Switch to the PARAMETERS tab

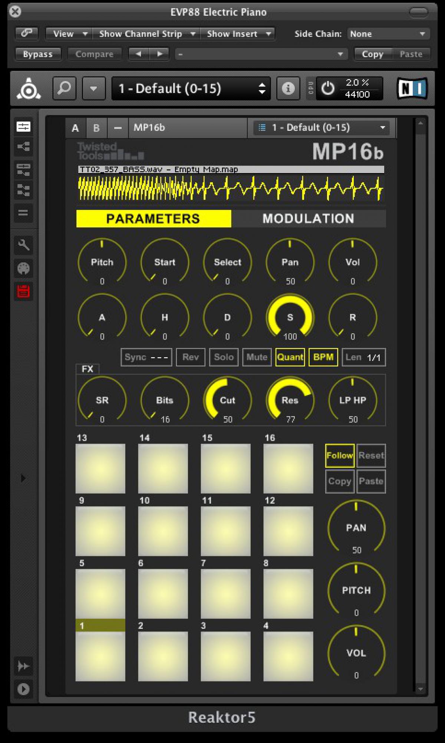(x=154, y=219)
